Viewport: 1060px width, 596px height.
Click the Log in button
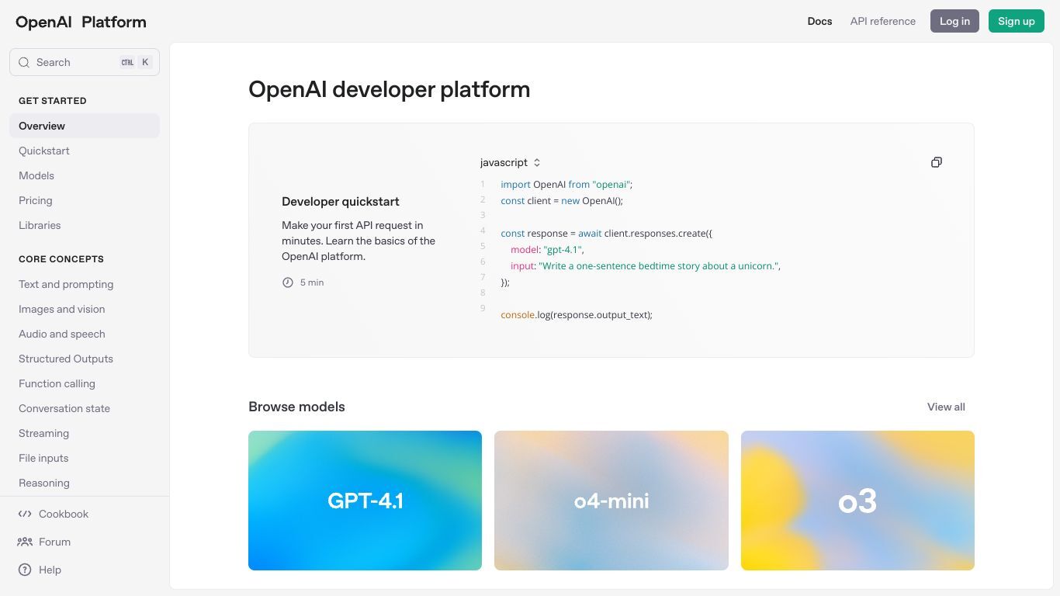click(x=954, y=21)
